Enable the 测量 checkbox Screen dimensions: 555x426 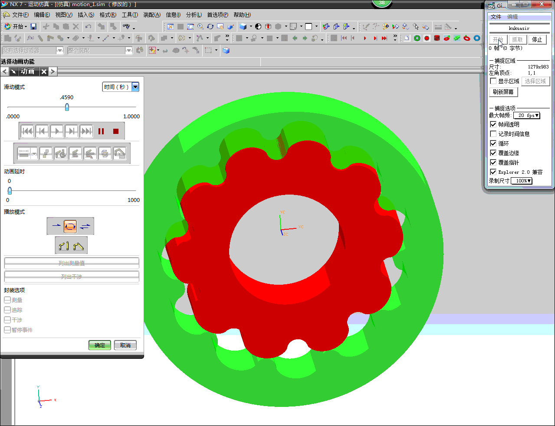pyautogui.click(x=7, y=300)
